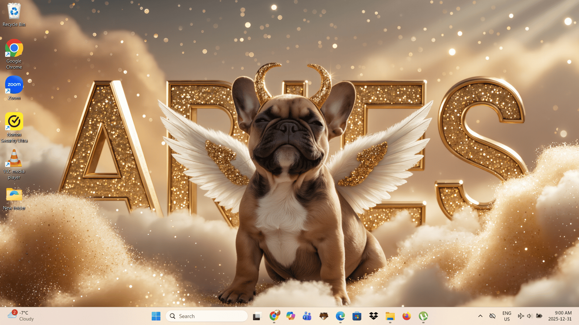579x325 pixels.
Task: Open Microsoft Edge from the taskbar
Action: (340, 316)
